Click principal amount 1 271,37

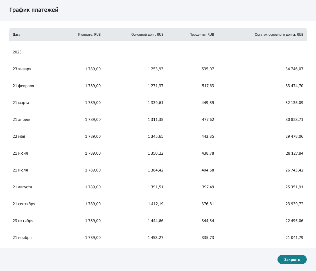[155, 86]
